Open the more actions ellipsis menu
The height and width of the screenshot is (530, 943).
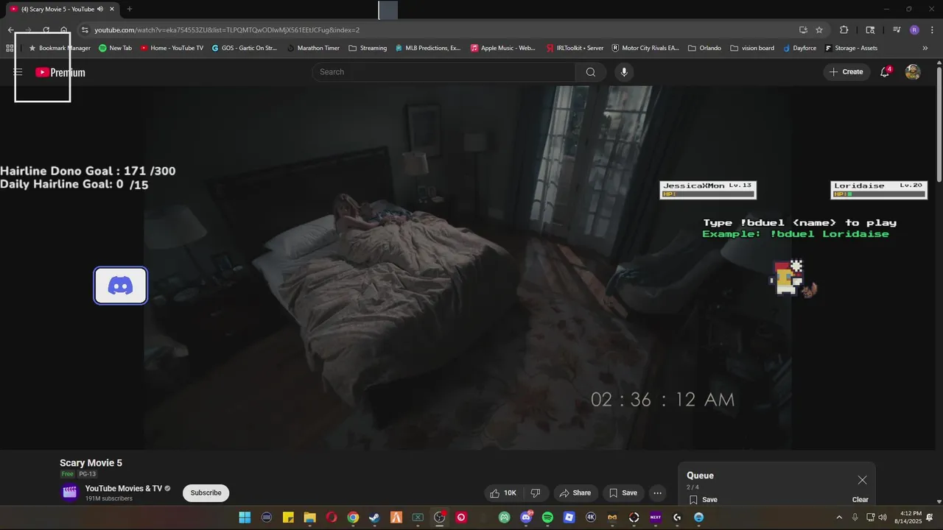(x=658, y=493)
